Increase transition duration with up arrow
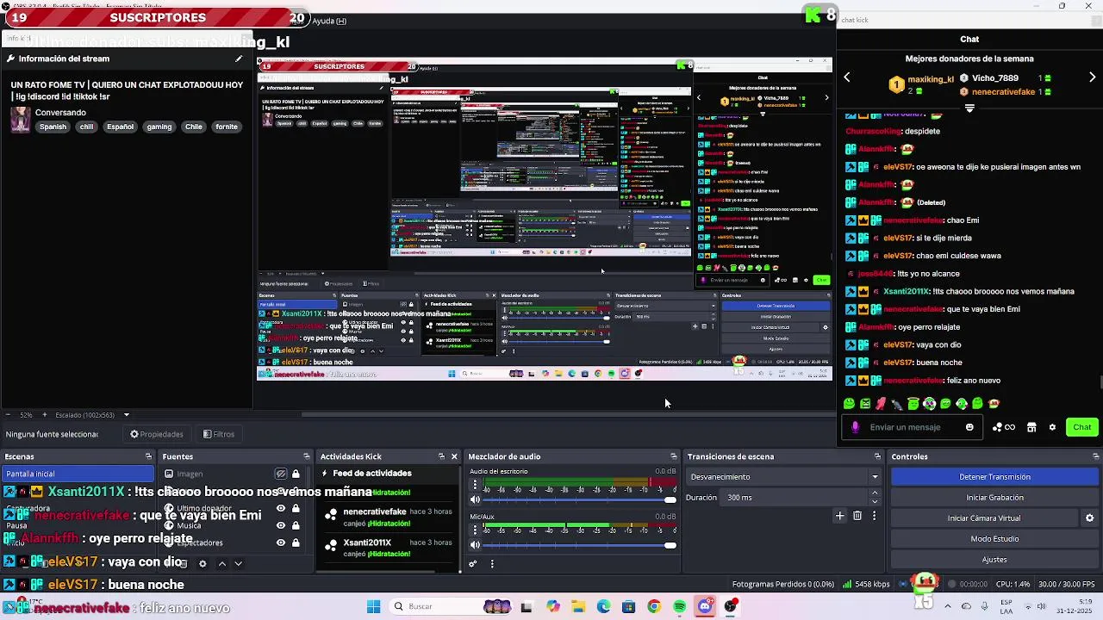The width and height of the screenshot is (1103, 620). pos(875,493)
